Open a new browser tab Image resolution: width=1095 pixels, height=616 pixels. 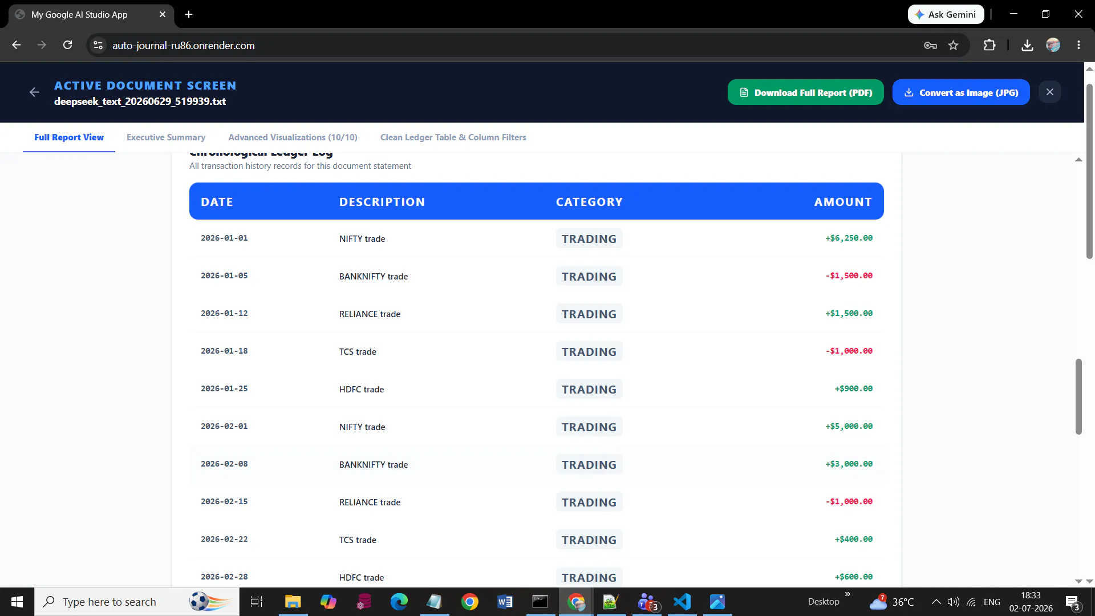click(x=189, y=14)
